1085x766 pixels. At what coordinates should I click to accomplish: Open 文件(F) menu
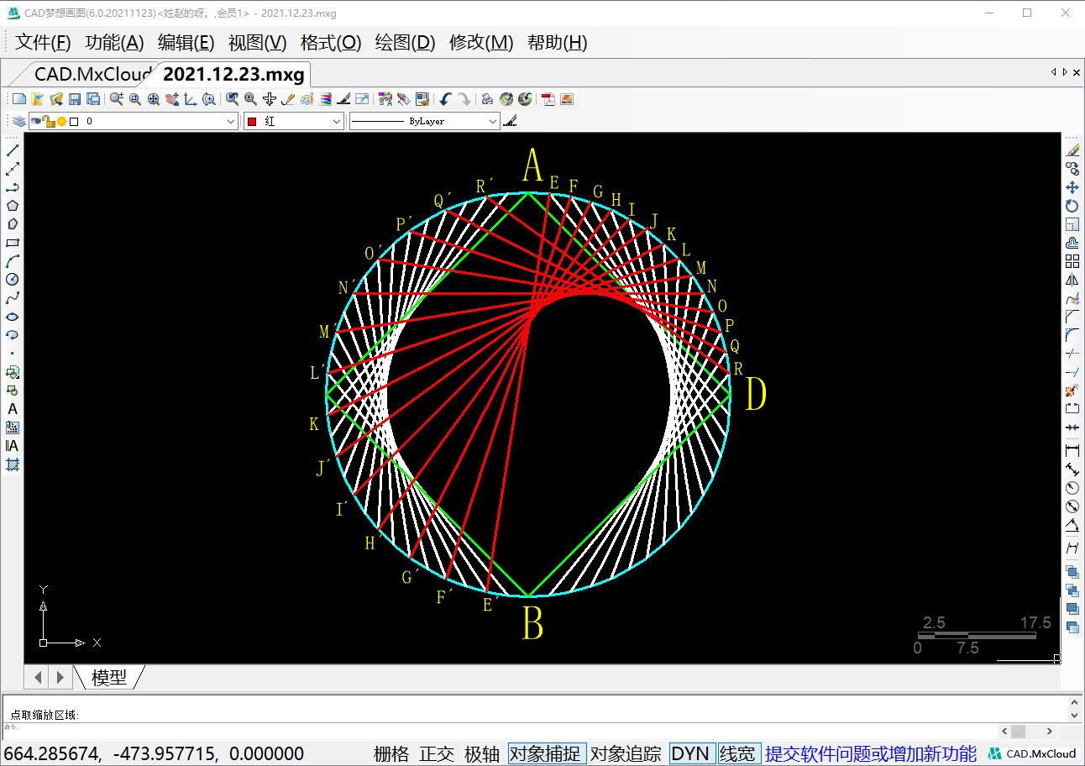(x=43, y=43)
